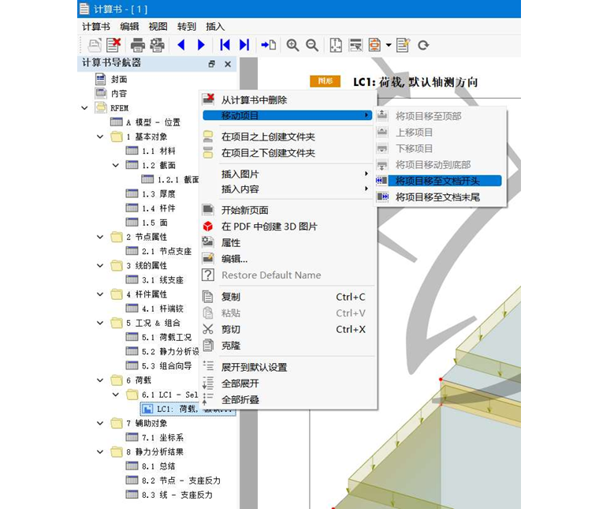Expand the 插入图片 submenu

coord(287,174)
